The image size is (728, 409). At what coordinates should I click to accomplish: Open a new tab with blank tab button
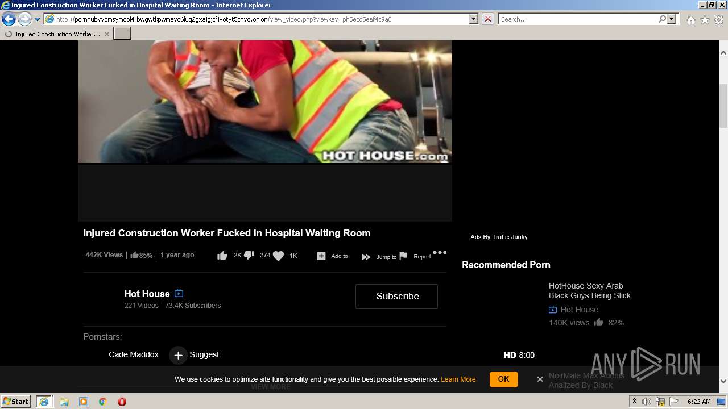[x=122, y=34]
